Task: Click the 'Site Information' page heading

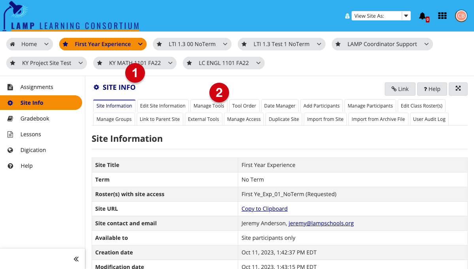Action: (127, 139)
